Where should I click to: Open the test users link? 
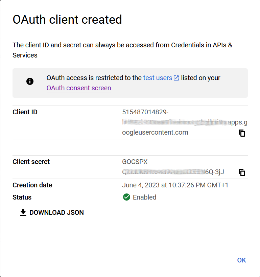(158, 78)
